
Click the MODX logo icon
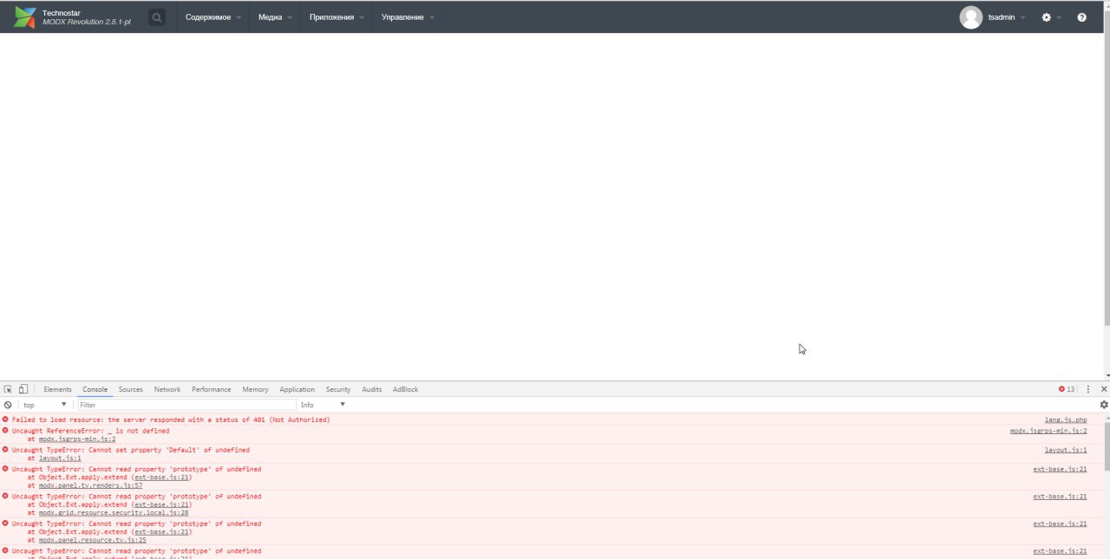click(x=25, y=17)
